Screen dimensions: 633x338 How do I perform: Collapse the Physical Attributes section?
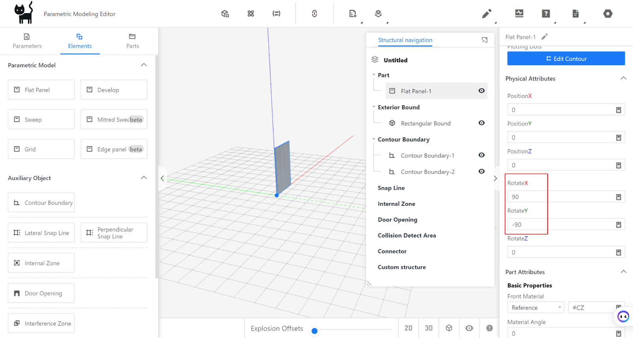tap(623, 78)
